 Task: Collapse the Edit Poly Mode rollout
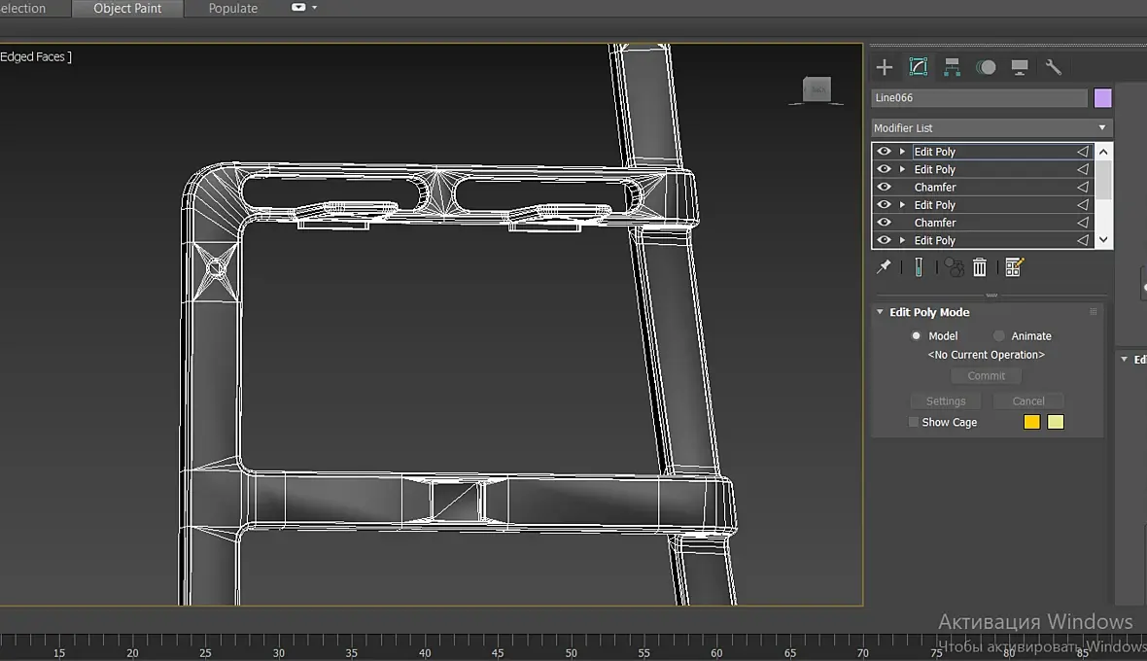(x=881, y=312)
